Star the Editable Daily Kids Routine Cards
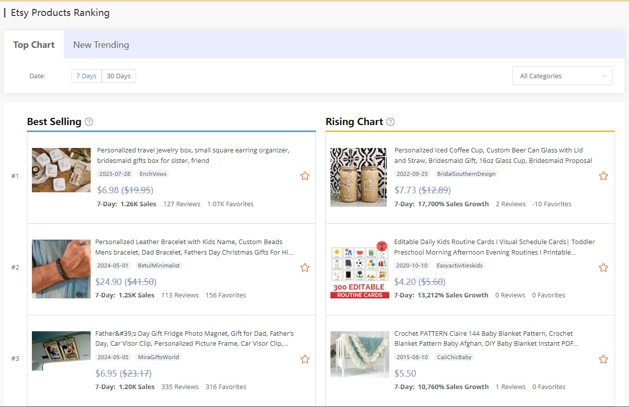The image size is (629, 407). [604, 268]
